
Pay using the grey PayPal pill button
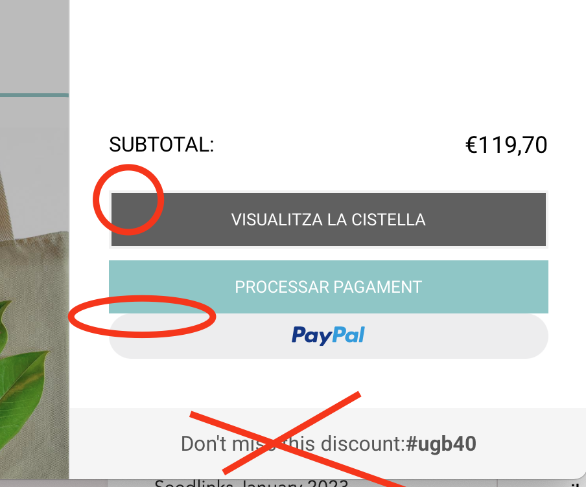point(329,336)
